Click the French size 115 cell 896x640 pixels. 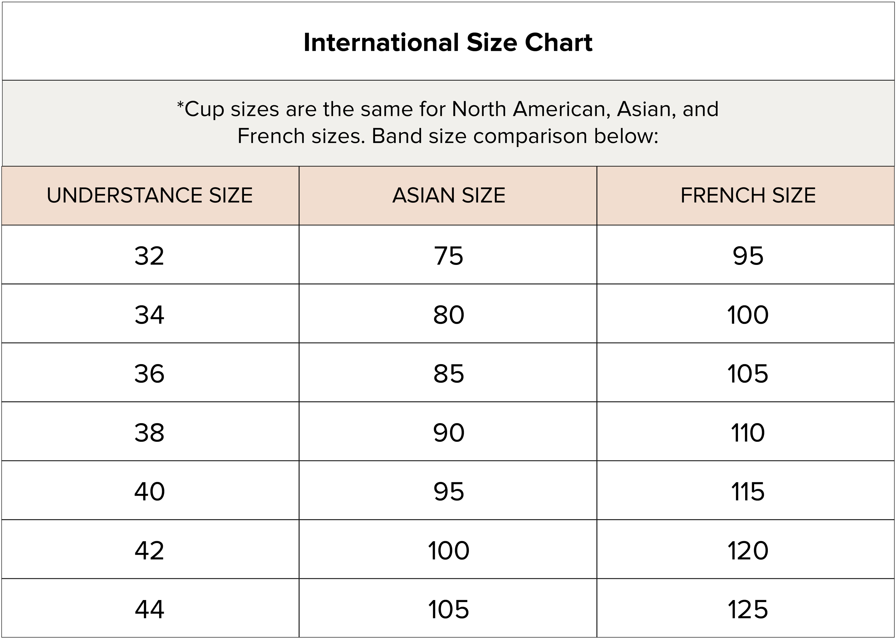click(x=746, y=490)
